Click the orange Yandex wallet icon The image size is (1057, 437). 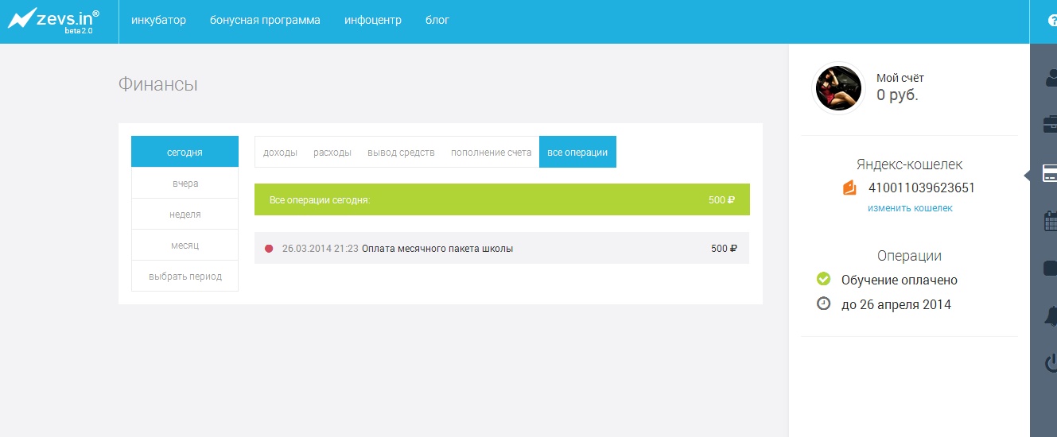[849, 188]
